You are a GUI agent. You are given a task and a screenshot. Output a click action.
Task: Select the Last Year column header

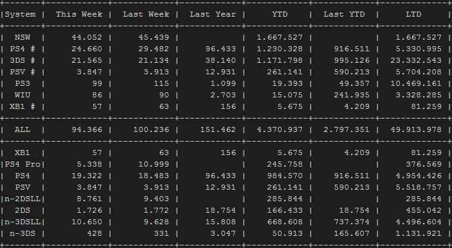[x=213, y=14]
